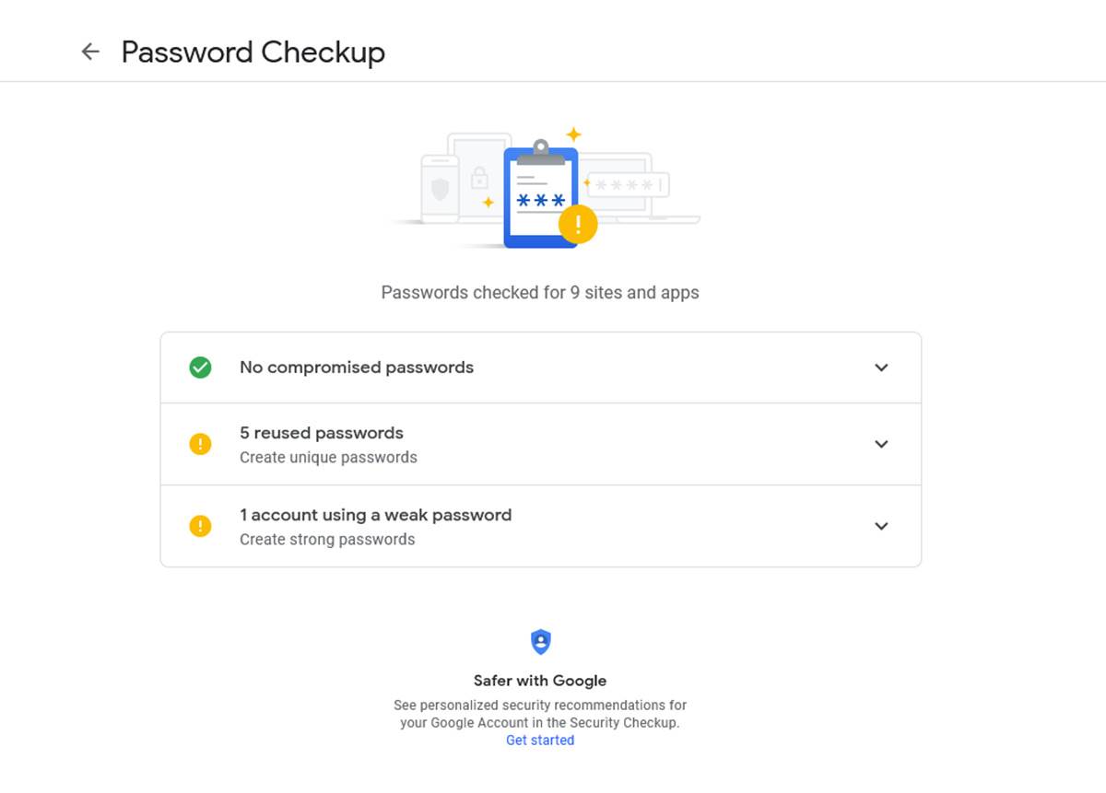Click the warning icon beside weak password row

pos(200,526)
